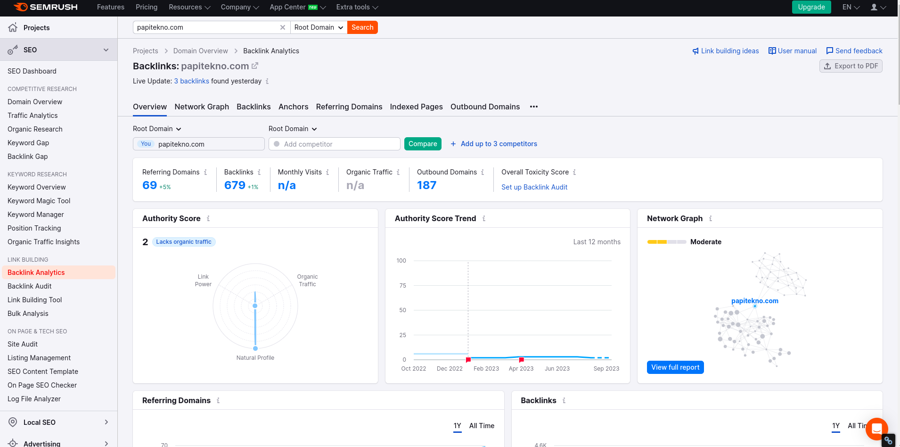
Task: Open Set up Backlink Audit link
Action: 534,187
